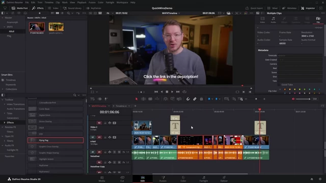Open flag color dropdown arrow
Screen dimensions: 326x183
coord(212,99)
